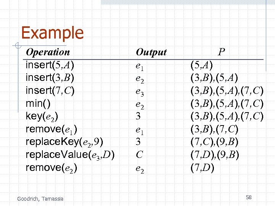Screen dimensions: 275x206
Task: Click the "Goodrich, Tamassia" footer text
Action: point(40,198)
